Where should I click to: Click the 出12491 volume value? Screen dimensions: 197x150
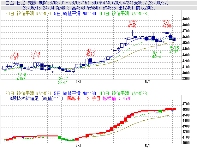pos(126,8)
